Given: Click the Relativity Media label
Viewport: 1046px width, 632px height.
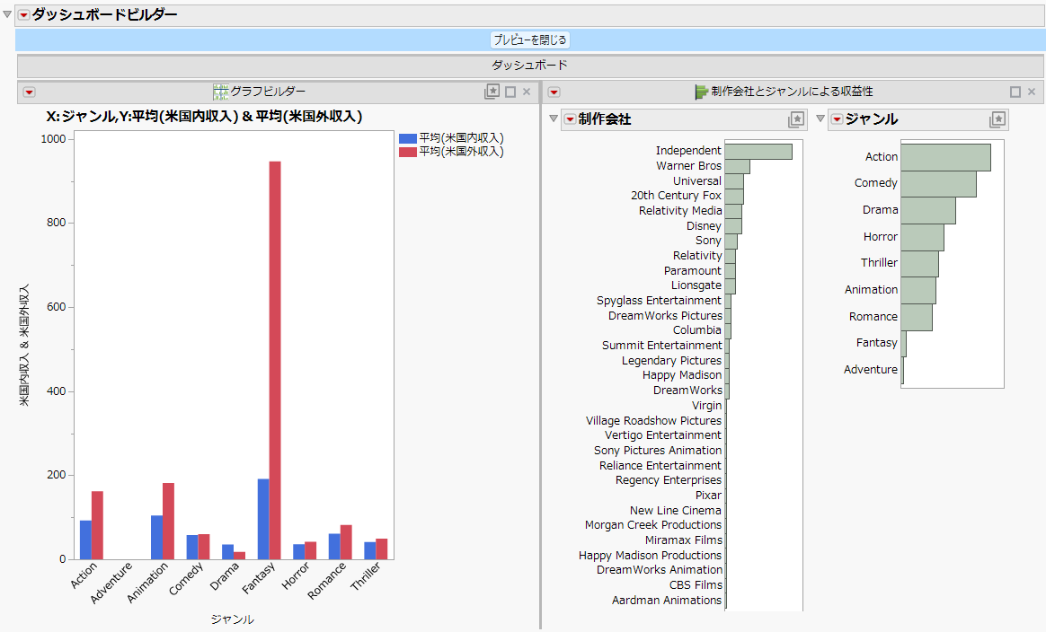Looking at the screenshot, I should click(x=680, y=211).
